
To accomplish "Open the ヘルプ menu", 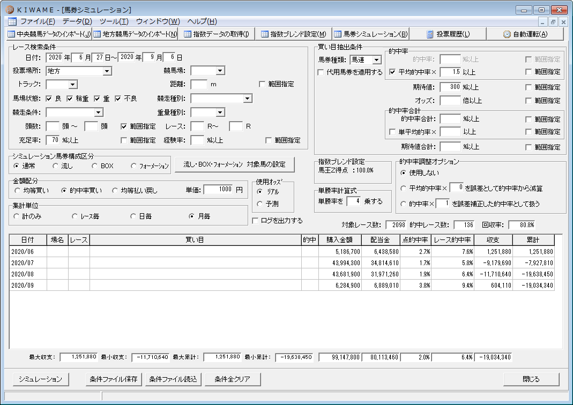I will click(202, 21).
